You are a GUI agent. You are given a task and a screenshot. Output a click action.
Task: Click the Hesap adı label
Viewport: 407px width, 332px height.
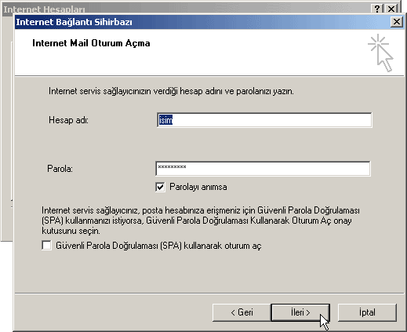pos(68,120)
